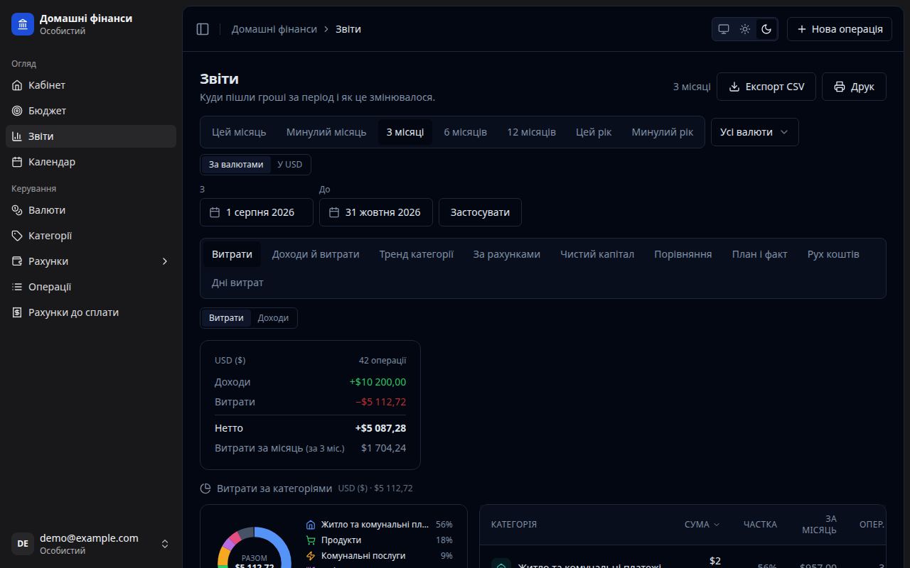The width and height of the screenshot is (910, 568).
Task: Click the Календар icon in sidebar
Action: tap(17, 162)
